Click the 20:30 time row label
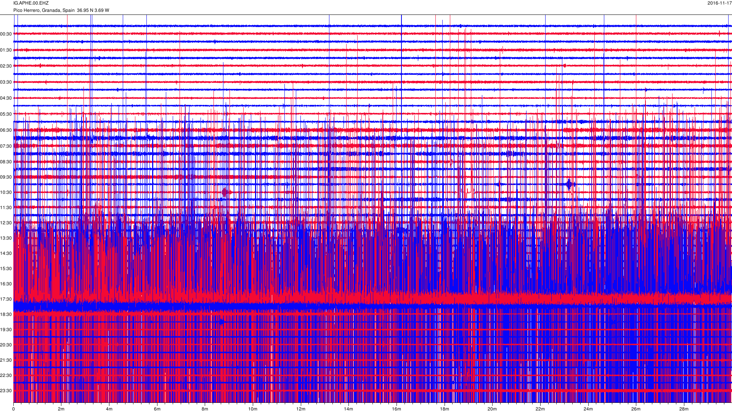The image size is (732, 412). [6, 345]
